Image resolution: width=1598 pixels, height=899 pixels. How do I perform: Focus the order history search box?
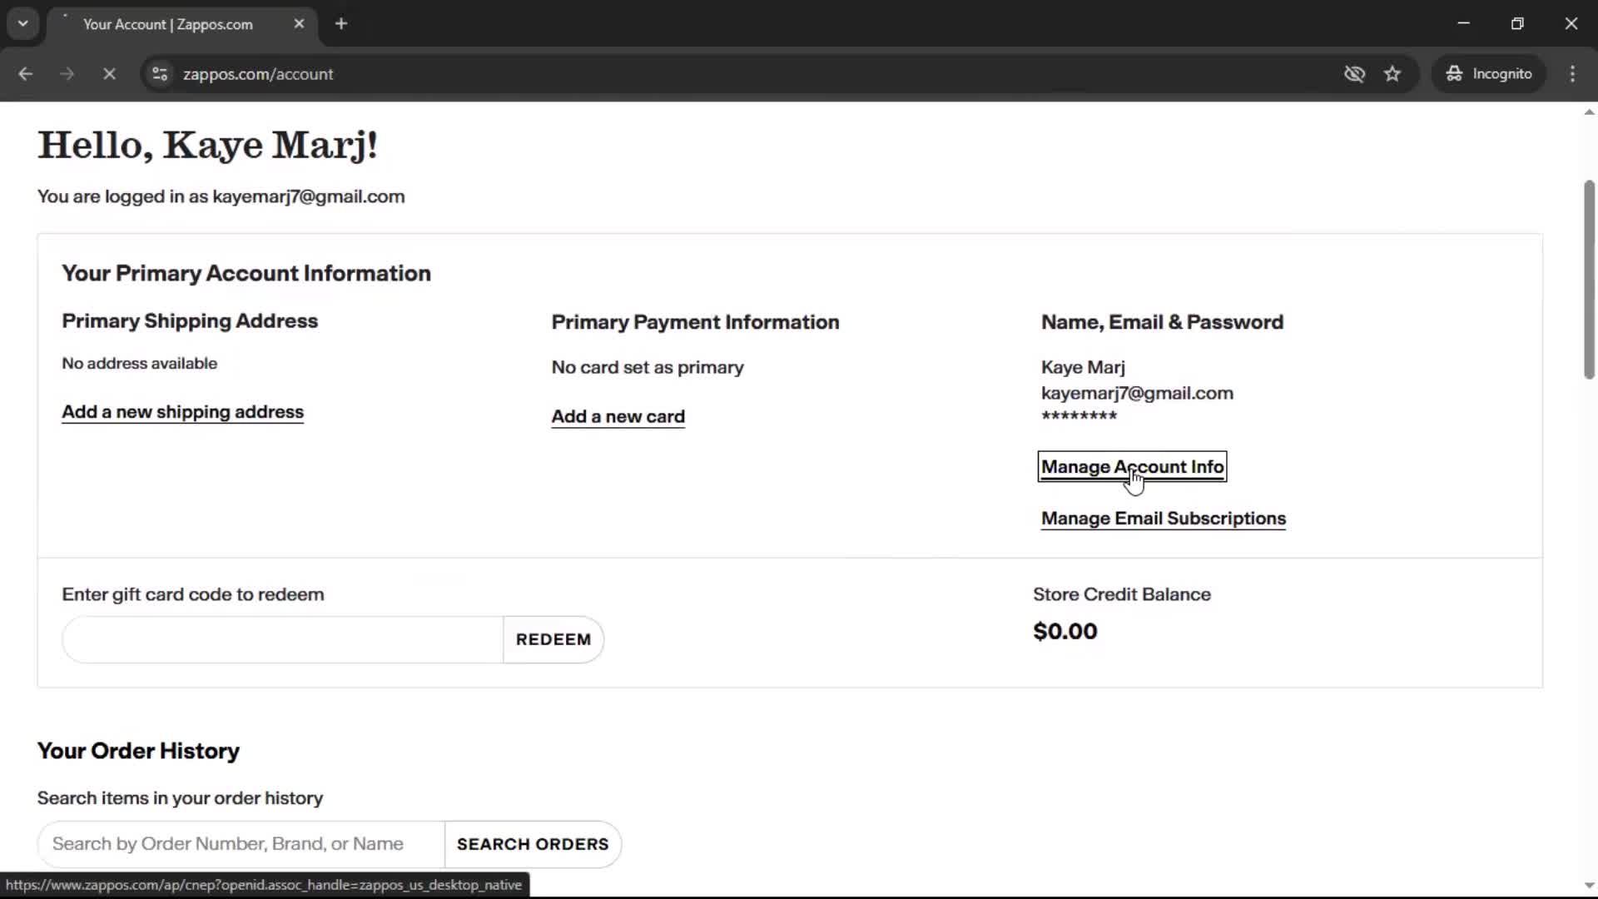[241, 844]
